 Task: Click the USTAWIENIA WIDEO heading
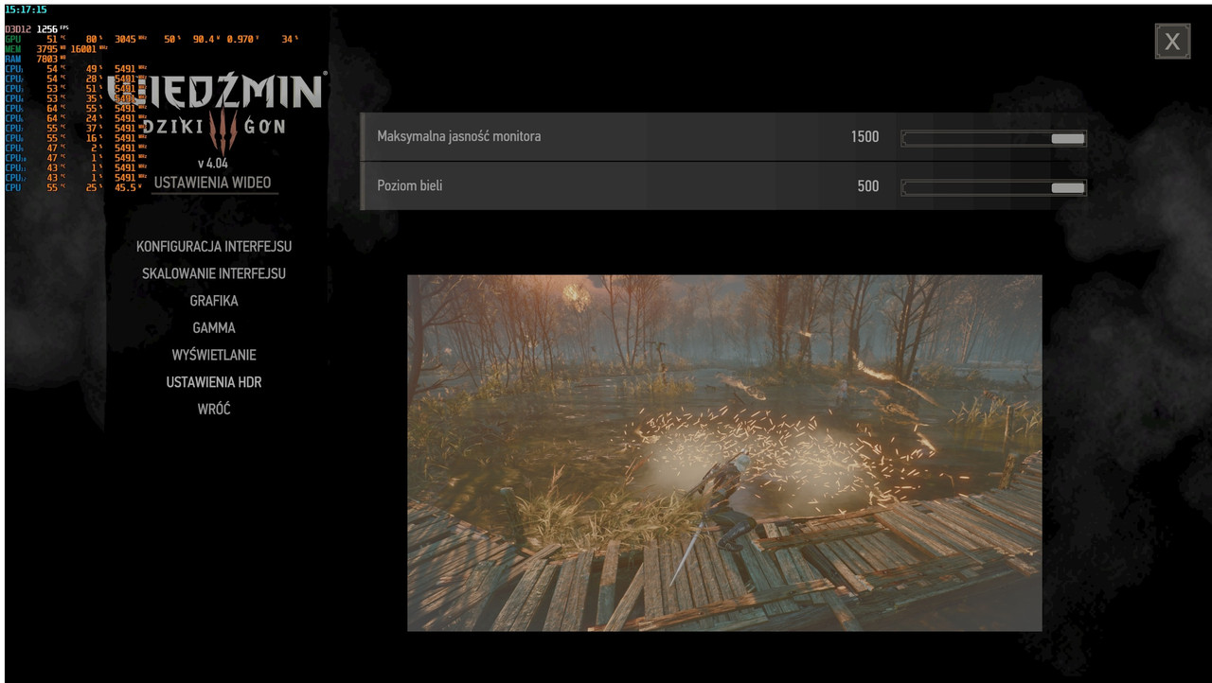213,182
